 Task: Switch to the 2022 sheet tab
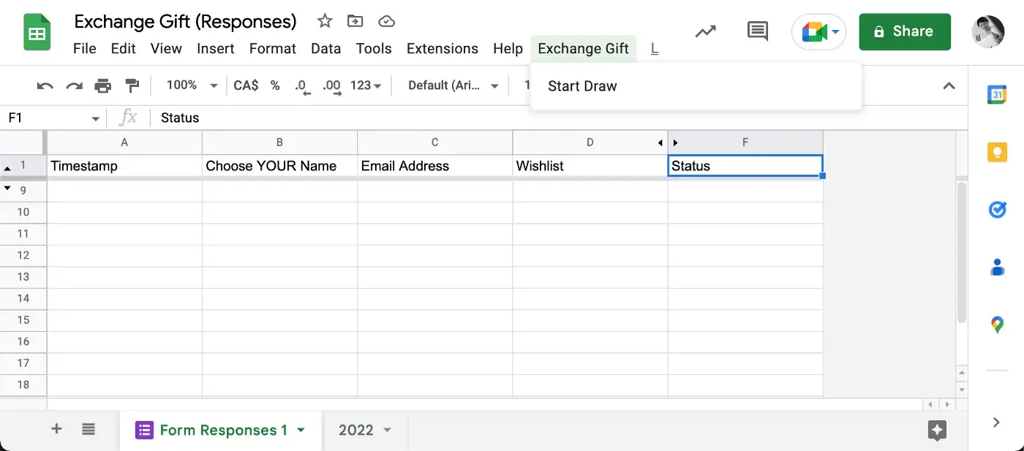[356, 430]
